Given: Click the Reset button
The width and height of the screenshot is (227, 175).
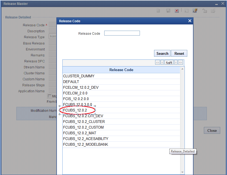Looking at the screenshot, I should tap(179, 53).
